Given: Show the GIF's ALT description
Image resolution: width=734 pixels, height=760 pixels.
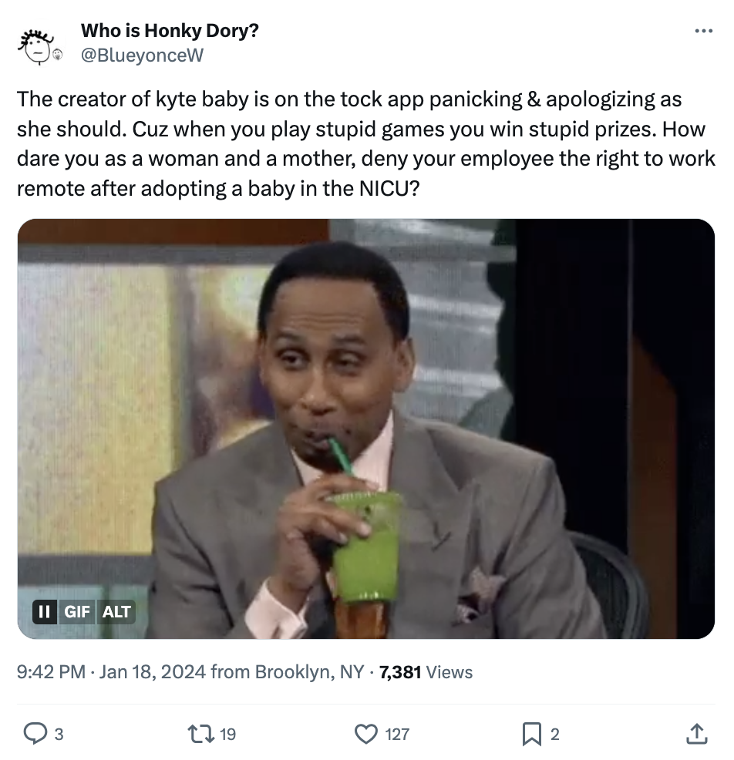Looking at the screenshot, I should 116,612.
